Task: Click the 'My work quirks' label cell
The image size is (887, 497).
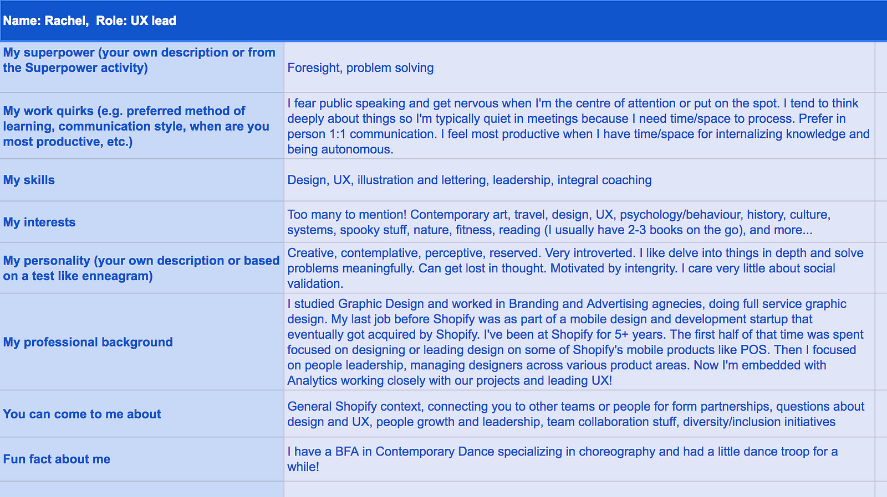Action: pos(142,126)
